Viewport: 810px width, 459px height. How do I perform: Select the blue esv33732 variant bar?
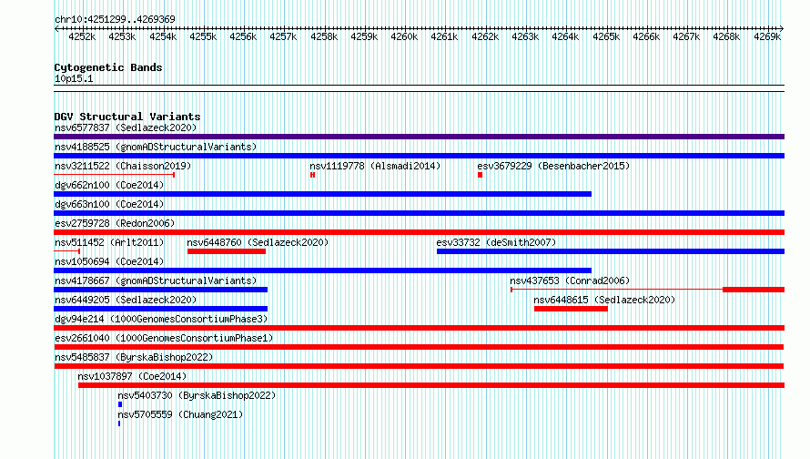point(611,251)
